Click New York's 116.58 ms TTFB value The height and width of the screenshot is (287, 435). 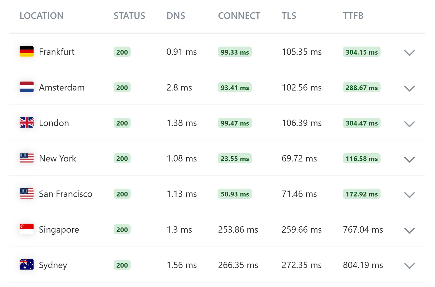pos(361,159)
